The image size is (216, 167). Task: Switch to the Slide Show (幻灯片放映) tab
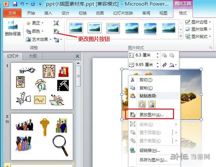(123, 13)
